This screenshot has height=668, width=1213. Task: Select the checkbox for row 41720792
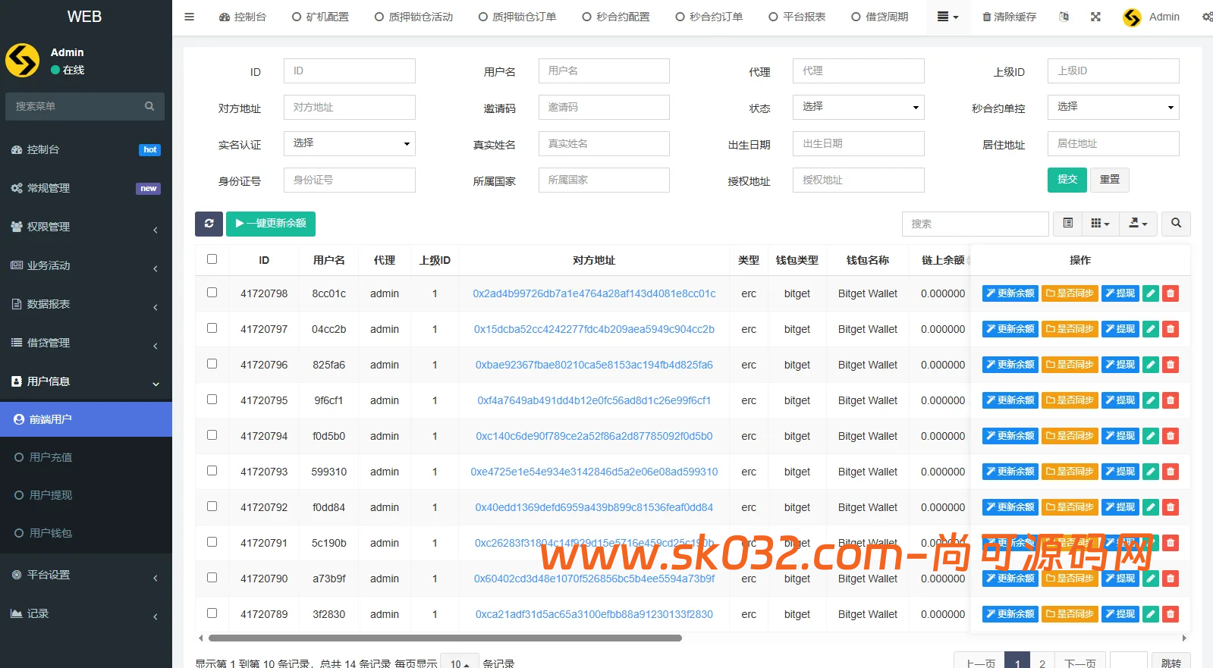click(x=212, y=506)
